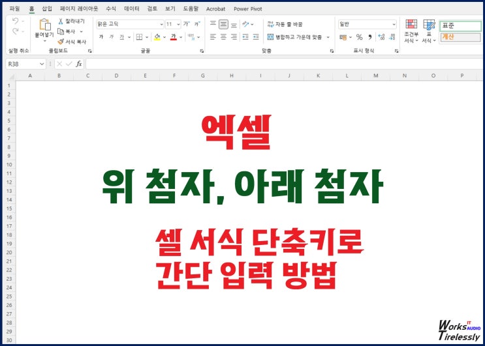
Task: Open alignment (맞춤) dialog launcher
Action: 332,51
